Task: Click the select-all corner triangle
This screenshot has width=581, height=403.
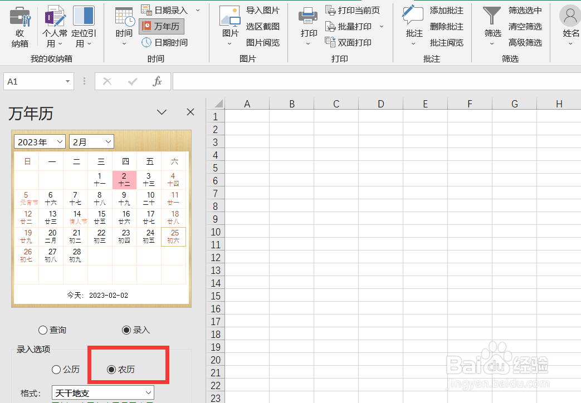Action: pos(219,103)
